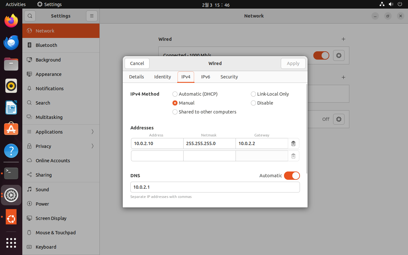
Task: Click the Apply button
Action: (293, 63)
